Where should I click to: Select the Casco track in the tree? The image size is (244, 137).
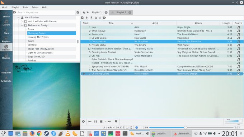tap(31, 41)
